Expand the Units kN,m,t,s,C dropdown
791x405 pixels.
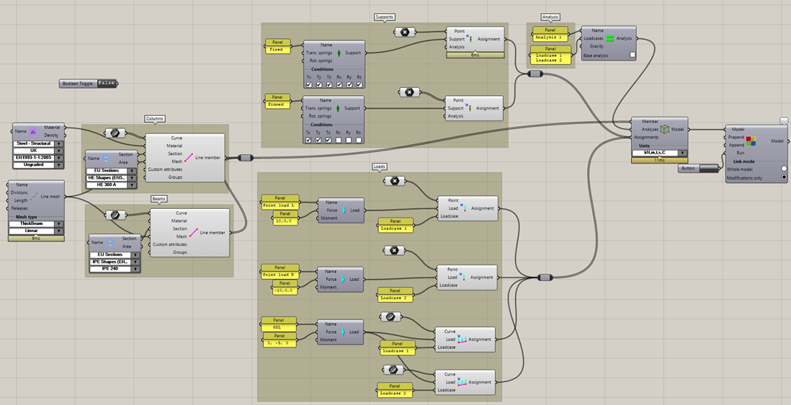click(x=682, y=153)
